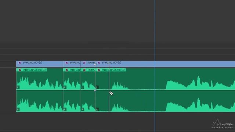Click fx badge on fourth audio clip
Image resolution: width=235 pixels, height=132 pixels.
click(99, 70)
